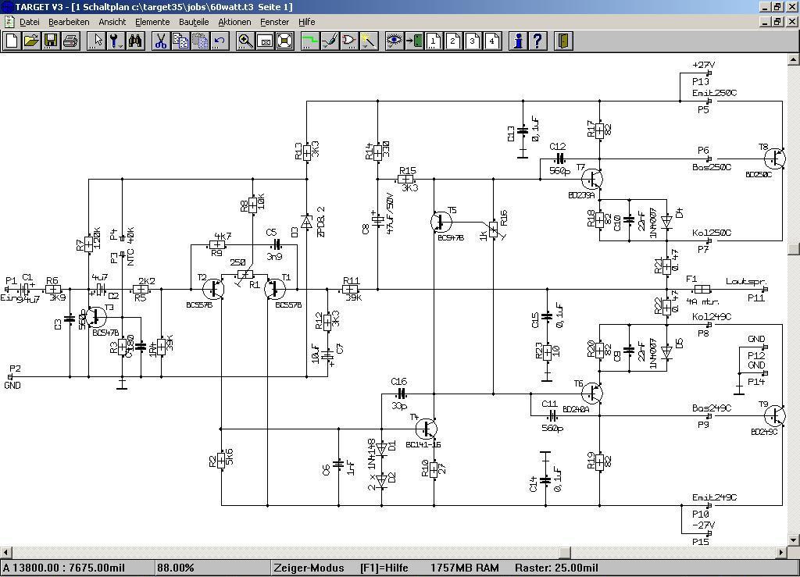Create a new file with the blank page icon
The height and width of the screenshot is (577, 800).
pos(12,41)
